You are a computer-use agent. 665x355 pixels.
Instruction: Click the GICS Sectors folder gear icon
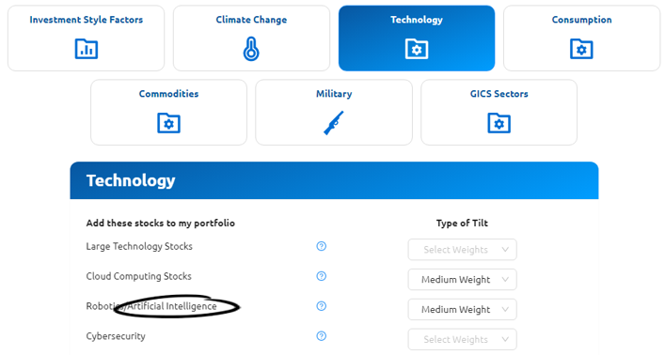click(499, 123)
